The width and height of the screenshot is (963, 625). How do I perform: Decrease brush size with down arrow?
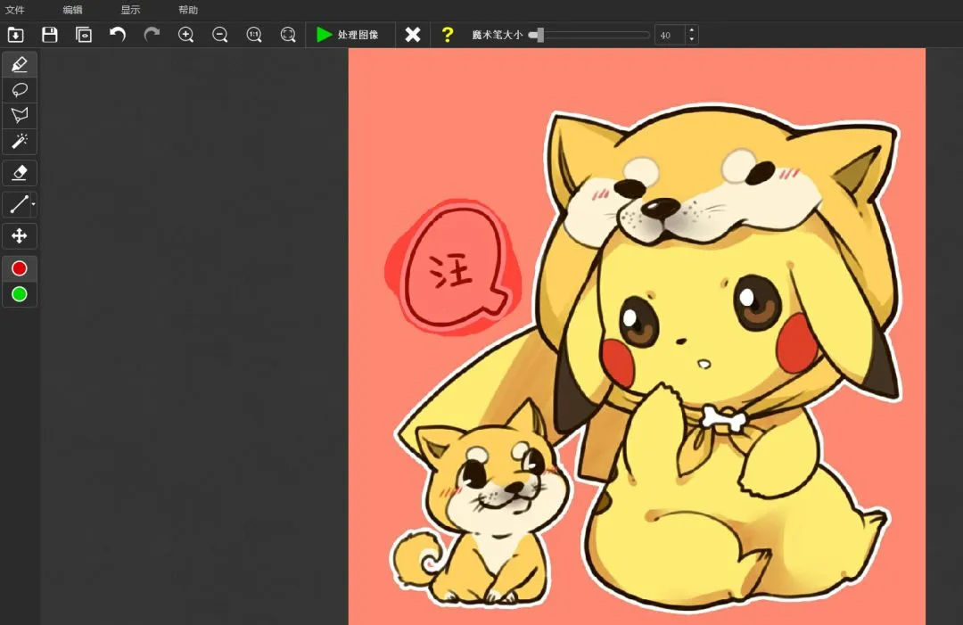(x=692, y=39)
